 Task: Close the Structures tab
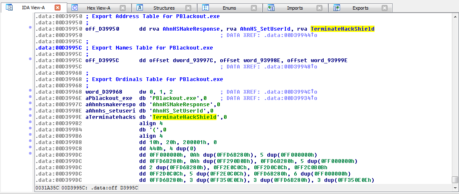click(188, 8)
